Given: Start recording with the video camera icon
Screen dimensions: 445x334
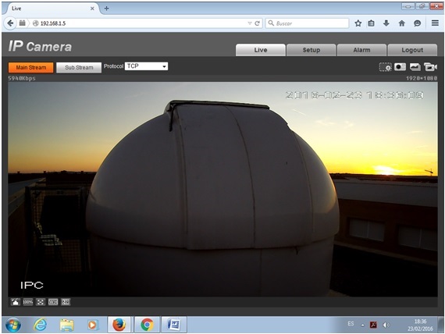Looking at the screenshot, I should point(430,67).
